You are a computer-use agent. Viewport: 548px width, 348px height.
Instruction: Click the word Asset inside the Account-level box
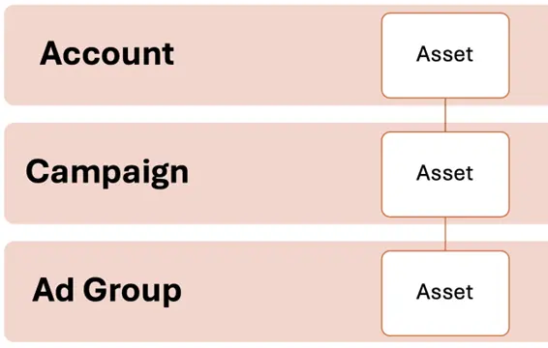(x=445, y=54)
